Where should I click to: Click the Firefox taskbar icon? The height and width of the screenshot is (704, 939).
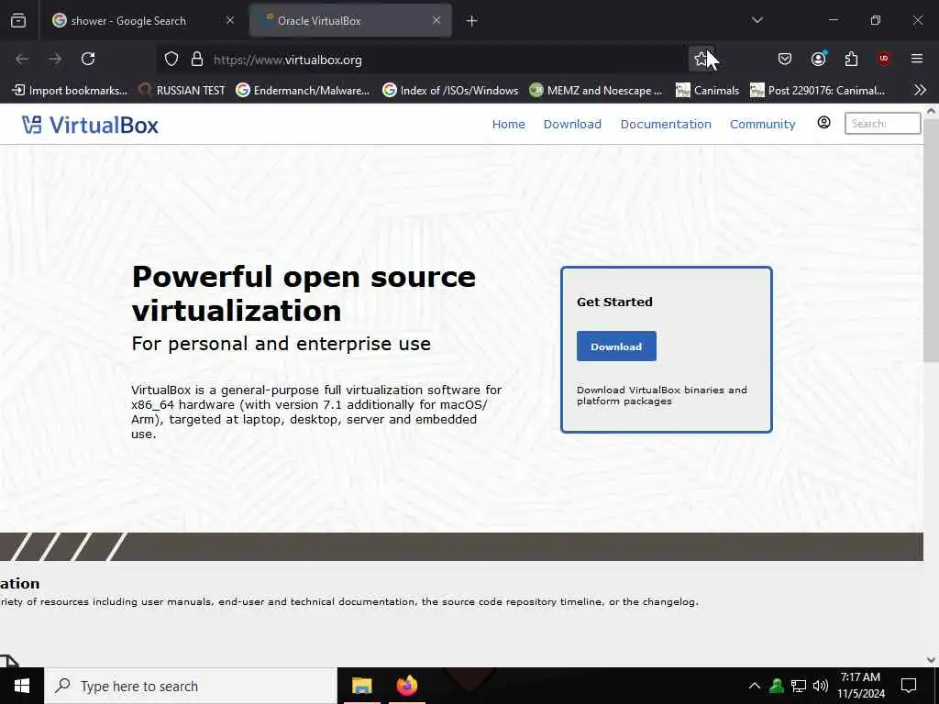[407, 686]
